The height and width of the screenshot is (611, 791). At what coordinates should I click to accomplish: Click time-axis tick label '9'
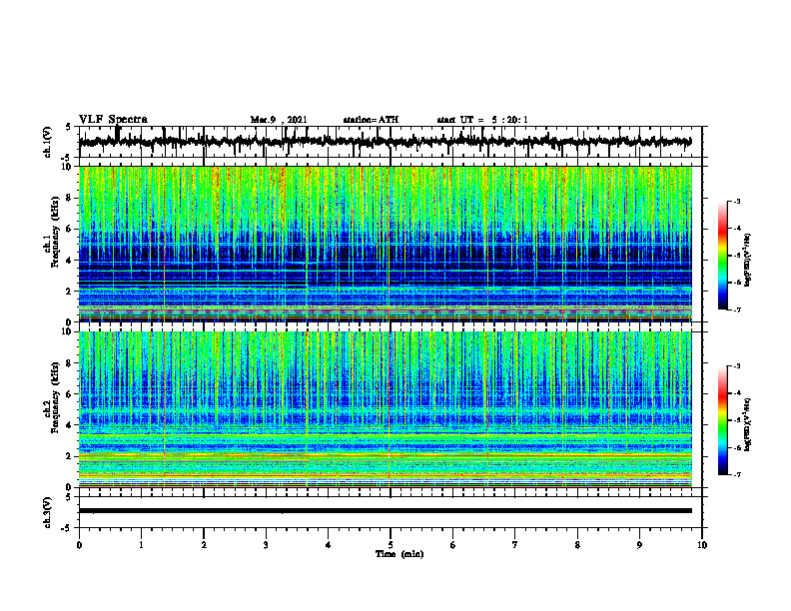(x=639, y=545)
